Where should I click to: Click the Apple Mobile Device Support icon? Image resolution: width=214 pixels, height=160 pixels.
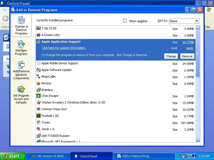tap(39, 63)
